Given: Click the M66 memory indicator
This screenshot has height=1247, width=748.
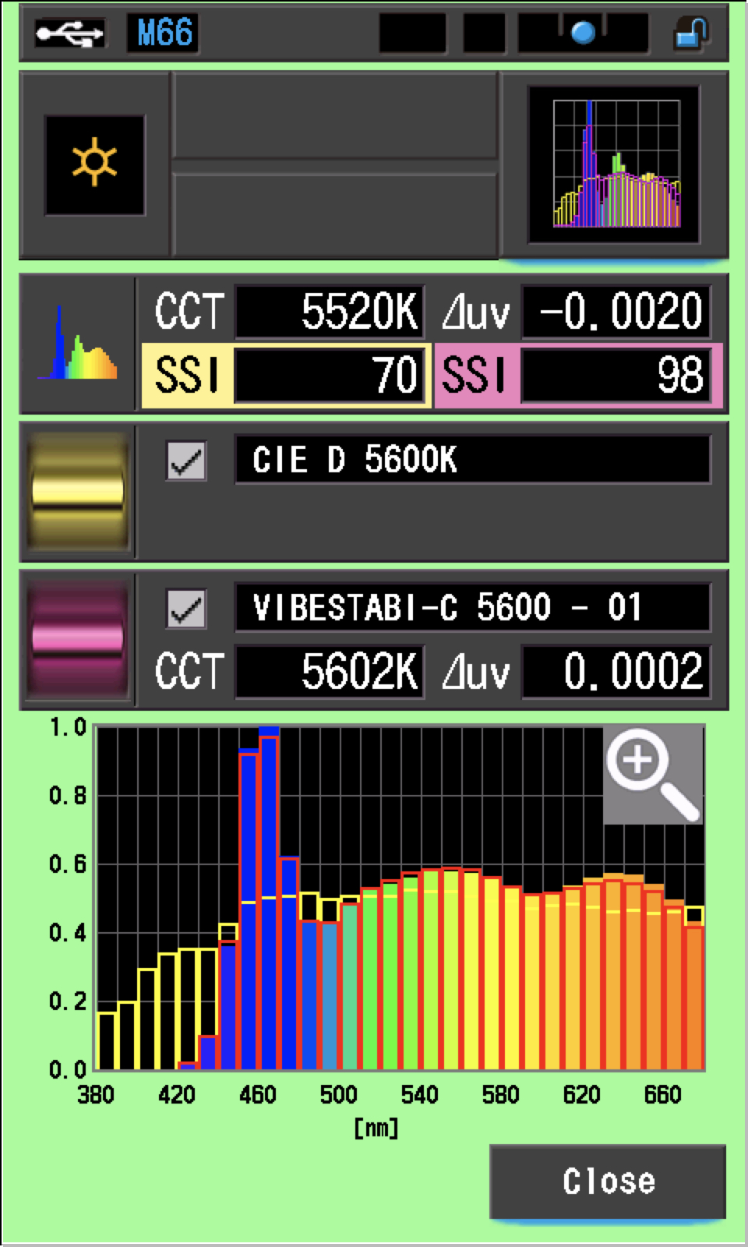Looking at the screenshot, I should pyautogui.click(x=164, y=34).
